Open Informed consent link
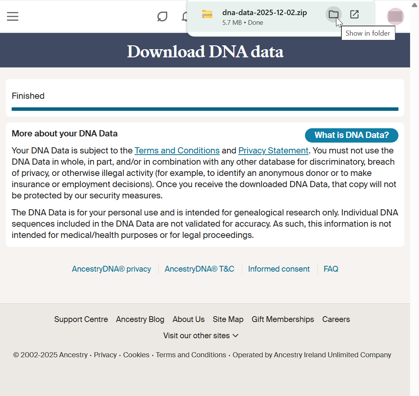The width and height of the screenshot is (419, 396). [279, 269]
